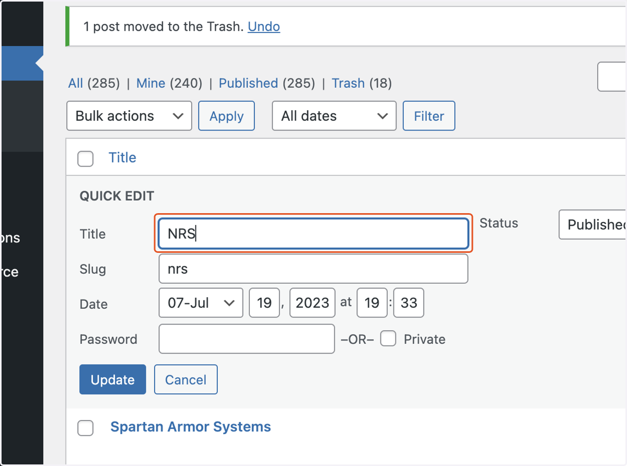Open All dates dropdown
Image resolution: width=627 pixels, height=466 pixels.
point(334,116)
